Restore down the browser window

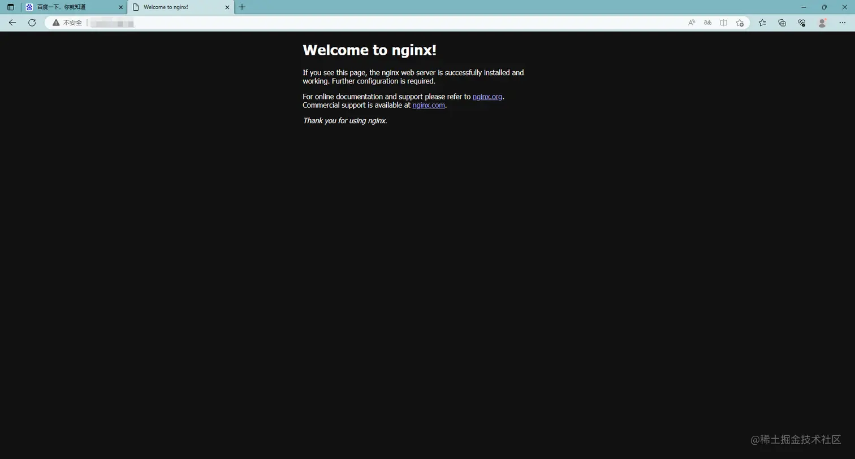tap(824, 7)
